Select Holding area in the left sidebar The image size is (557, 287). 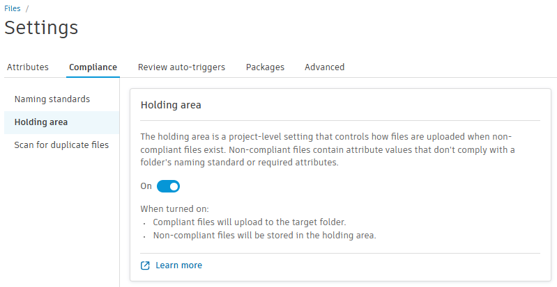[x=41, y=122]
